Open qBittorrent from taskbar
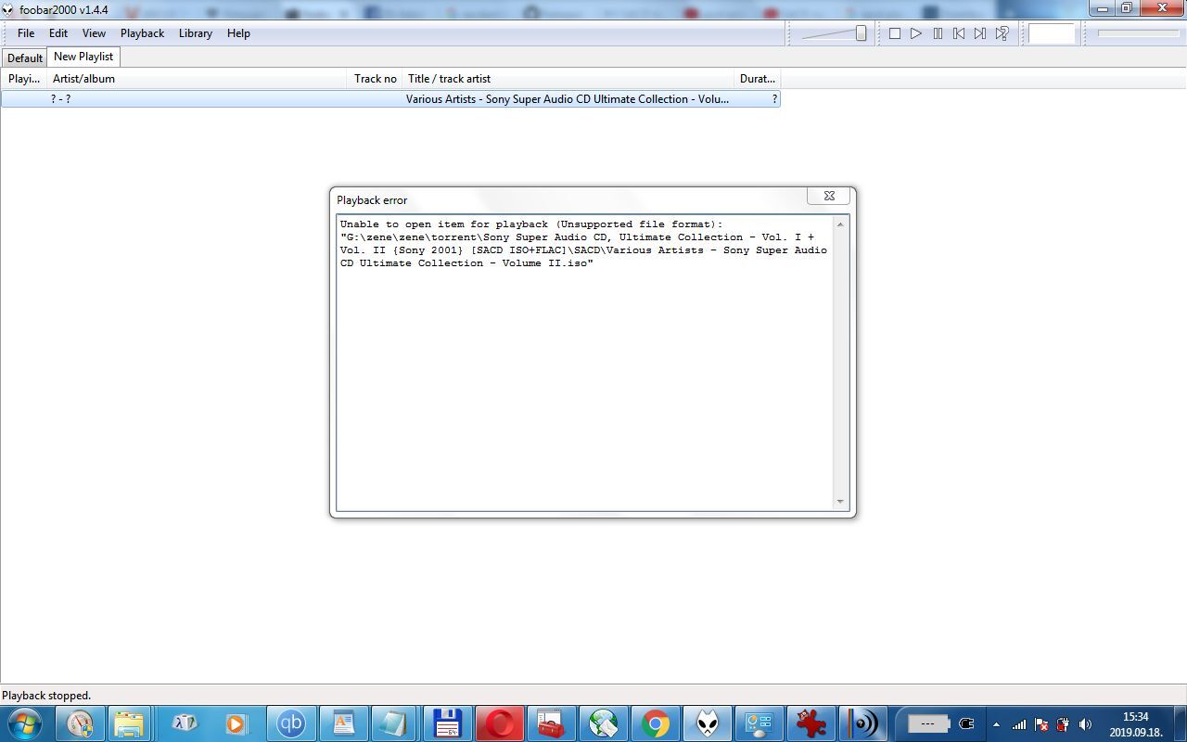 click(x=291, y=723)
